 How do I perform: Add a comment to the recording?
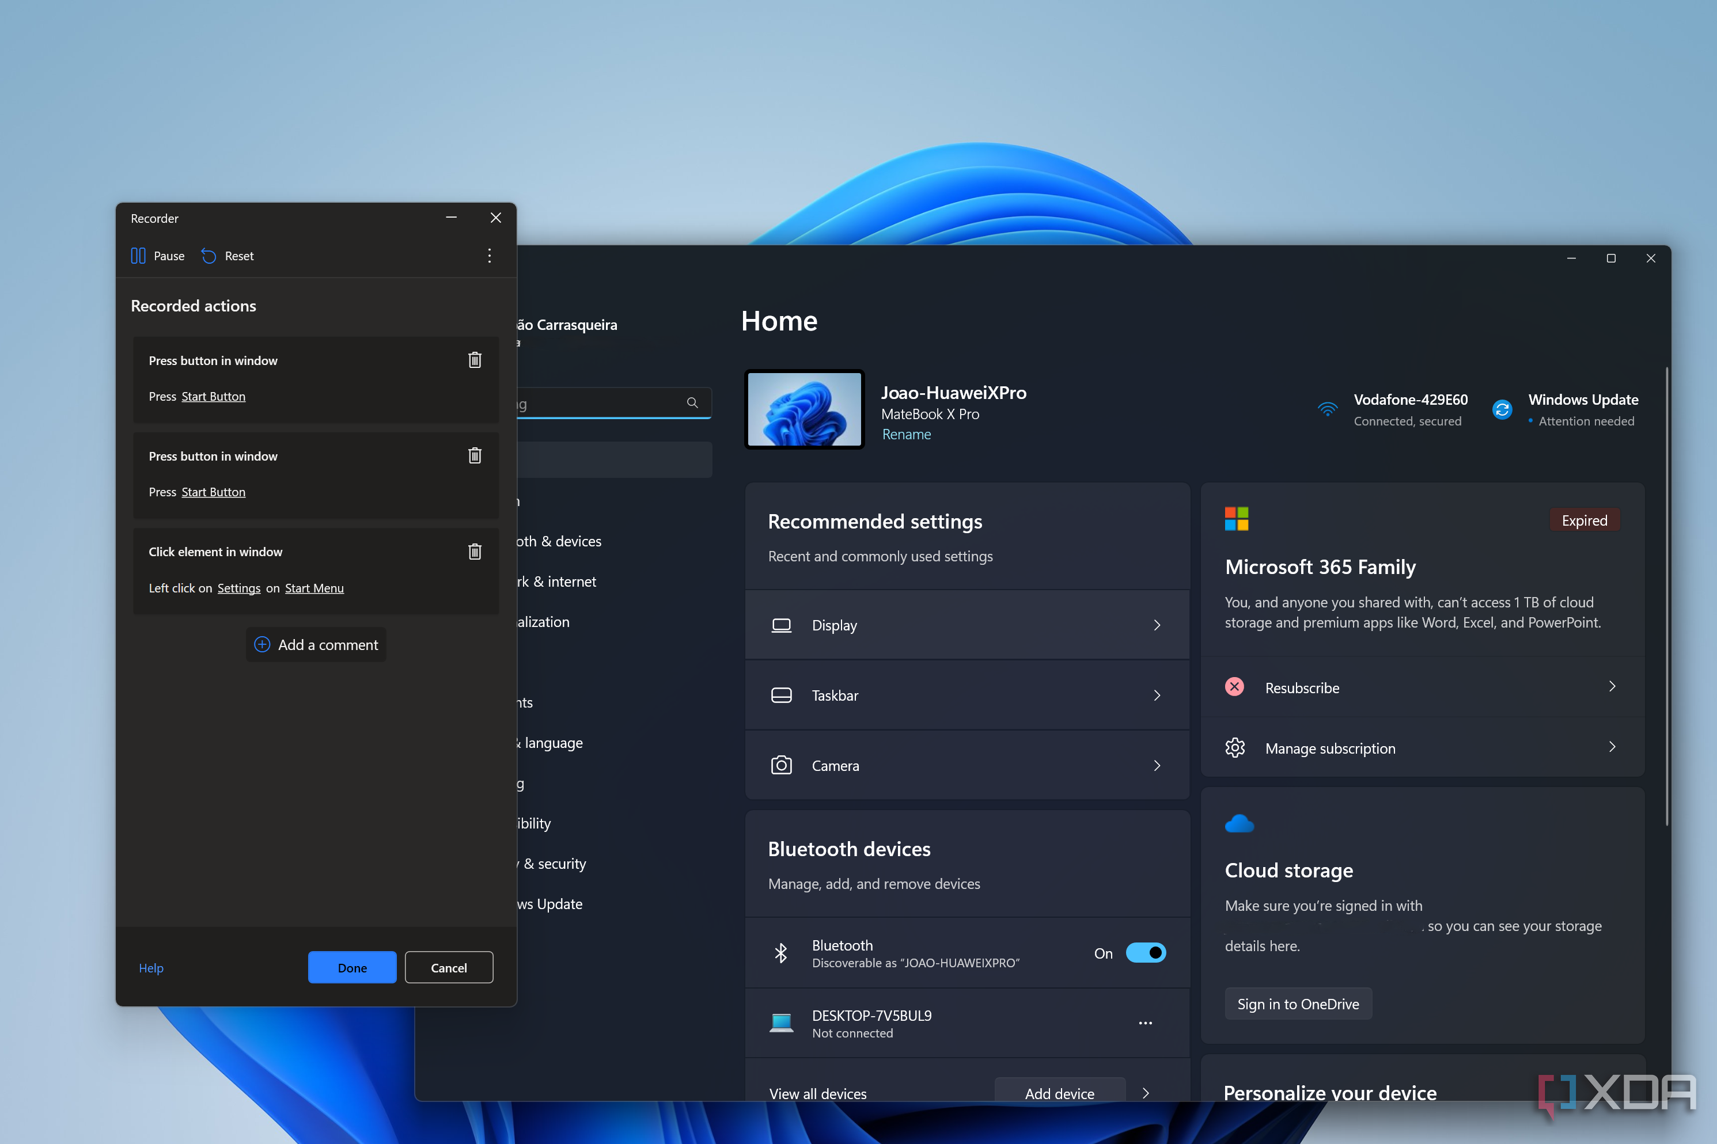pyautogui.click(x=316, y=645)
